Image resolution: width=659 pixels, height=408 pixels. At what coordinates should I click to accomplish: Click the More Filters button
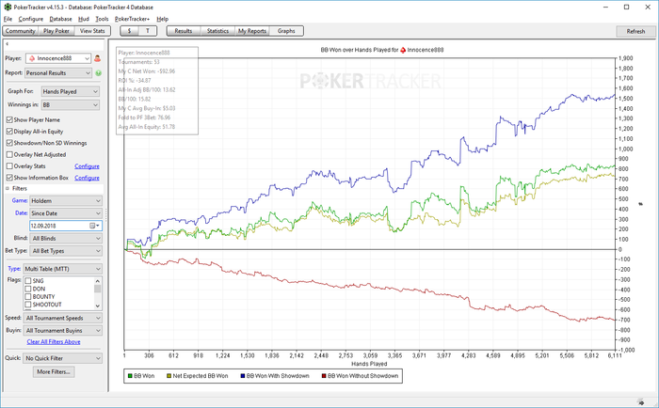click(54, 372)
